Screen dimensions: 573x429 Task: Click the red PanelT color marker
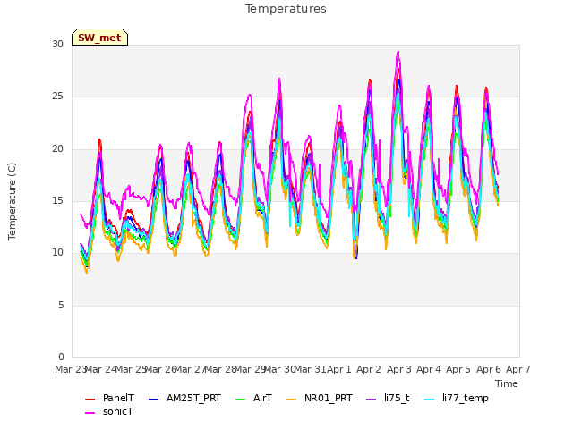pyautogui.click(x=90, y=400)
